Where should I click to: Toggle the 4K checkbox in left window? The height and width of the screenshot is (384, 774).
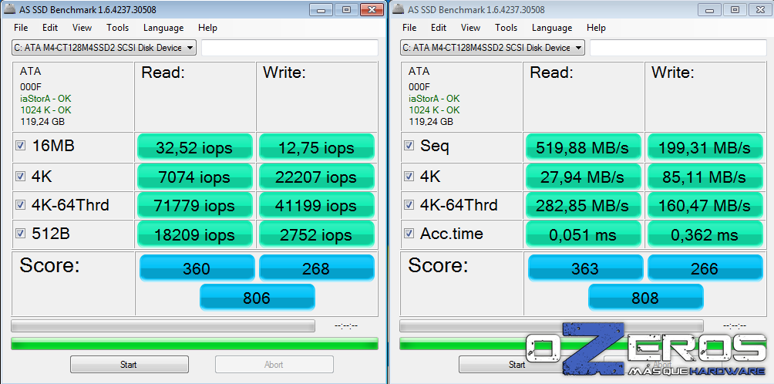click(20, 177)
